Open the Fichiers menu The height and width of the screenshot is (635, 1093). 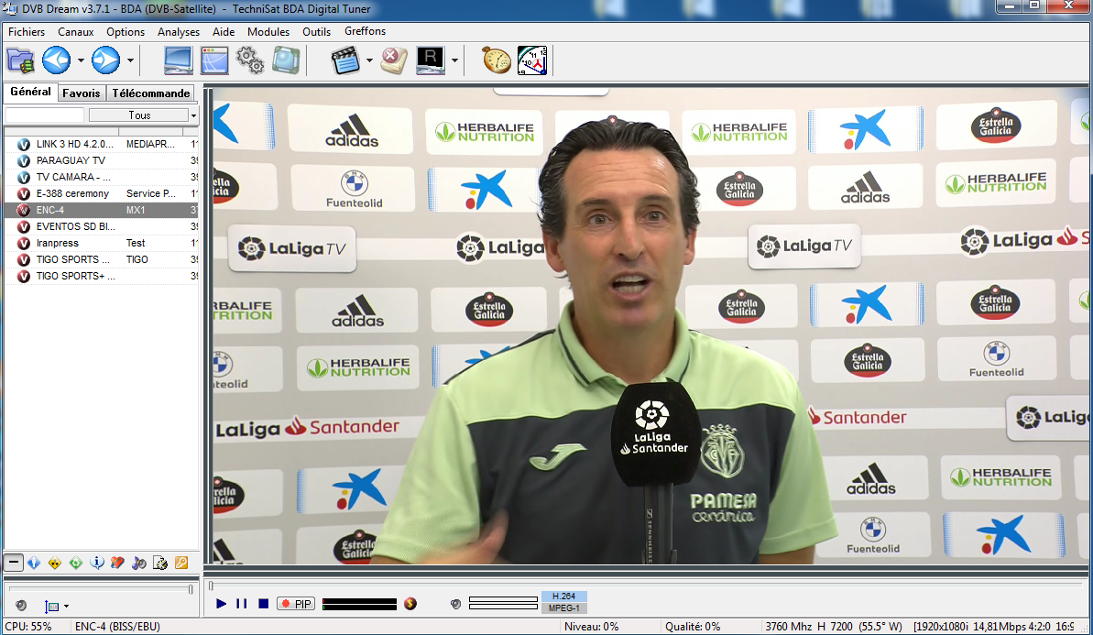27,31
